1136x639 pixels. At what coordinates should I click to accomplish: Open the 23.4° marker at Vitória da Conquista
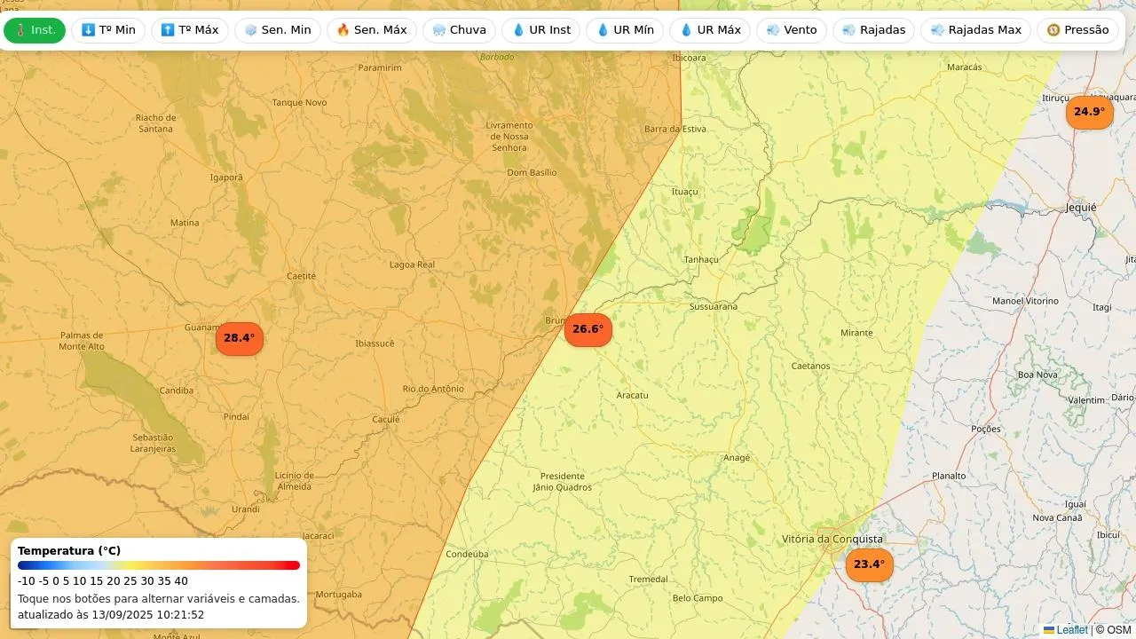[x=869, y=564]
